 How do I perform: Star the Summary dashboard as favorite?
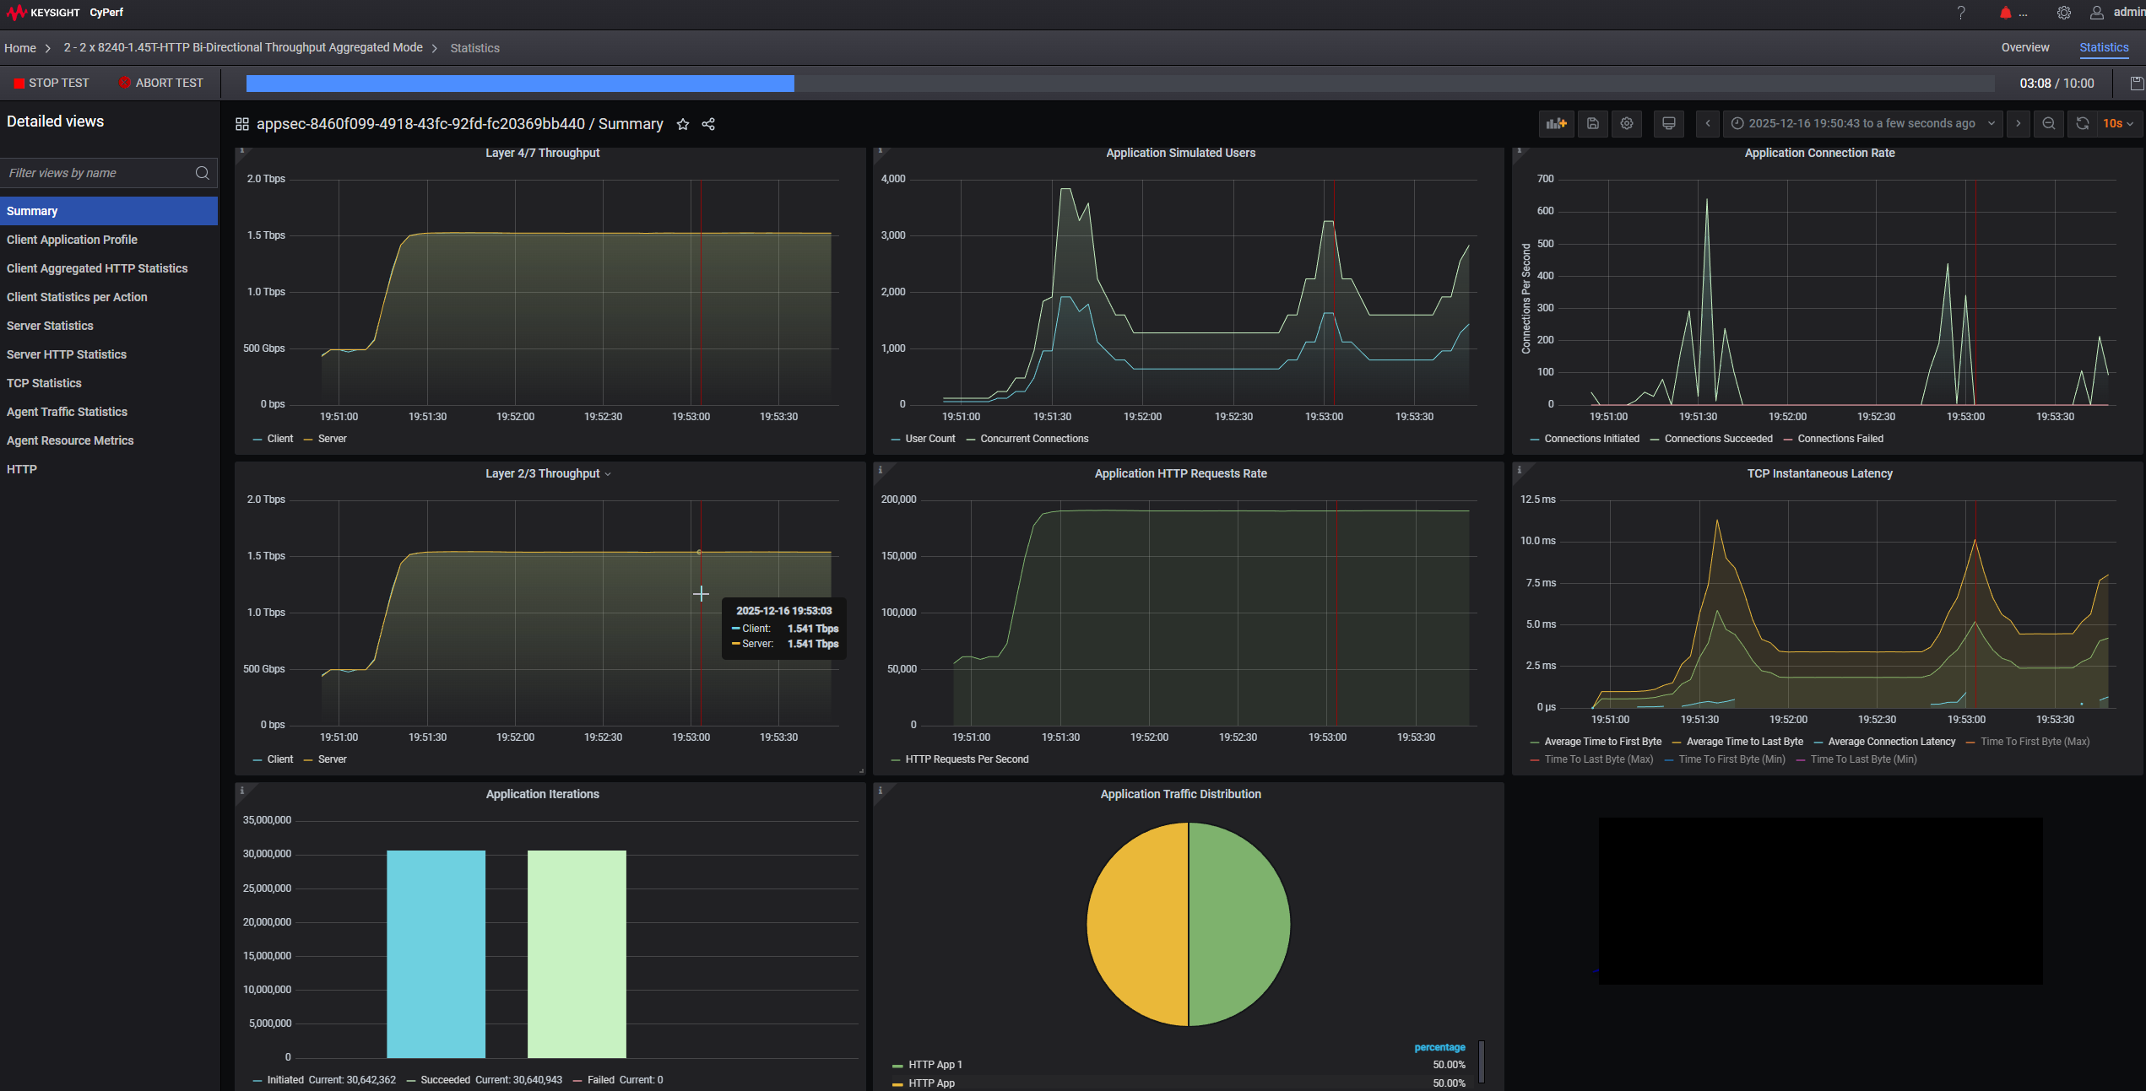click(x=683, y=125)
